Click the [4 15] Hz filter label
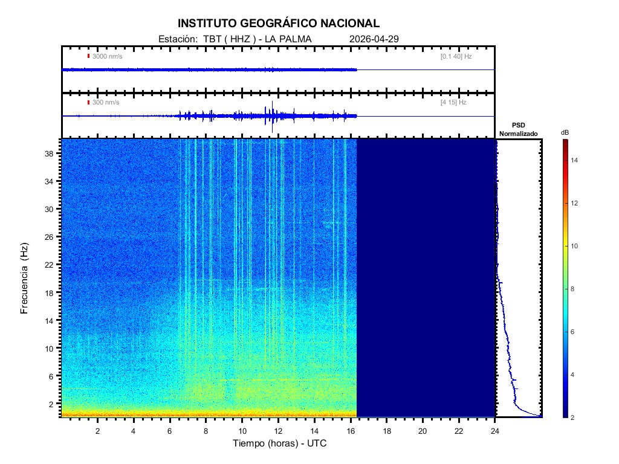Viewport: 619px width, 464px height. (453, 102)
